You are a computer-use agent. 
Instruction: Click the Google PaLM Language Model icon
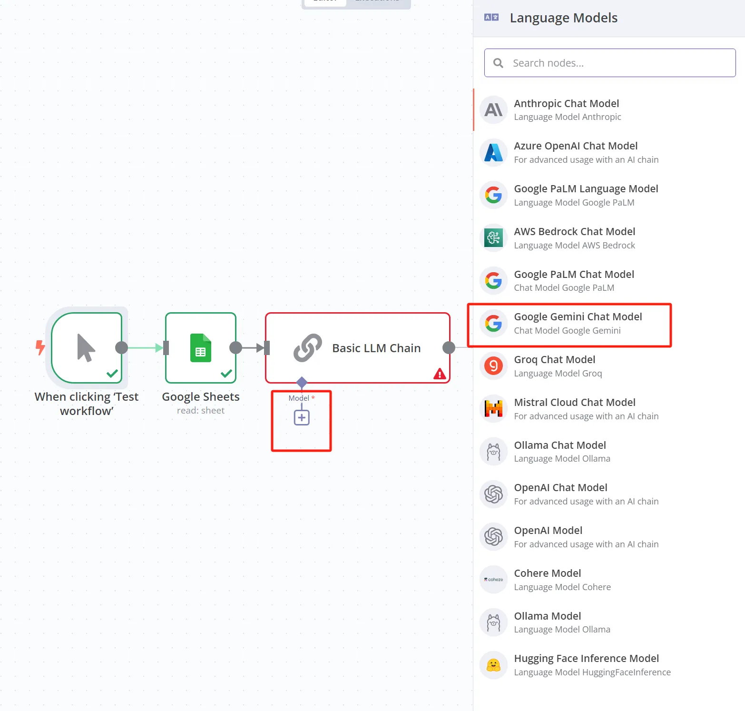tap(493, 195)
